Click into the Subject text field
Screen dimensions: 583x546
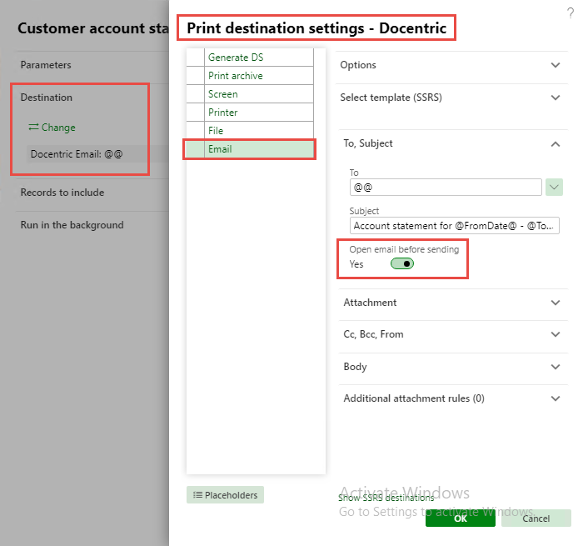[x=455, y=226]
